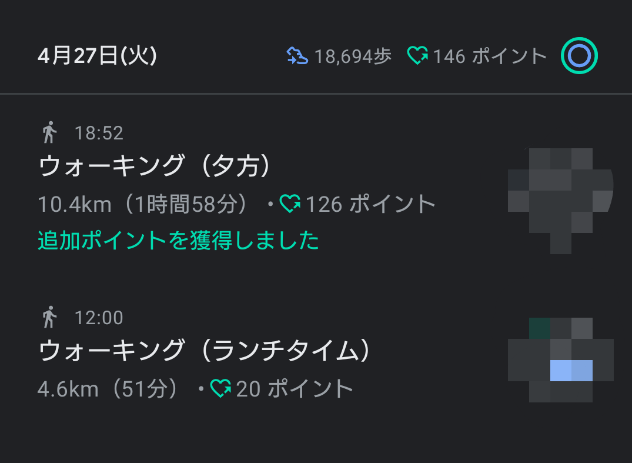
Task: Select the walking person icon beside 18:52
Action: [x=50, y=132]
